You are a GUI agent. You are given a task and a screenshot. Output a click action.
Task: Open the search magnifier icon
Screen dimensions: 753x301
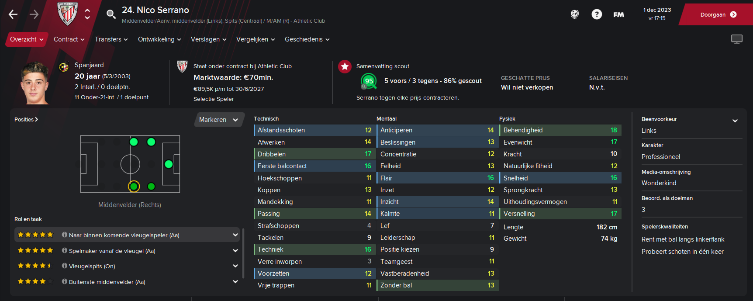tap(111, 14)
